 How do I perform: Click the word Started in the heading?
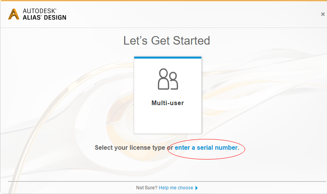192,40
